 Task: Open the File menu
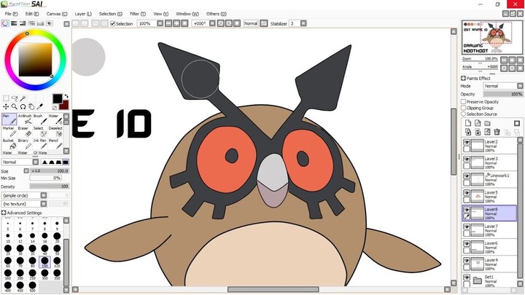pyautogui.click(x=11, y=14)
